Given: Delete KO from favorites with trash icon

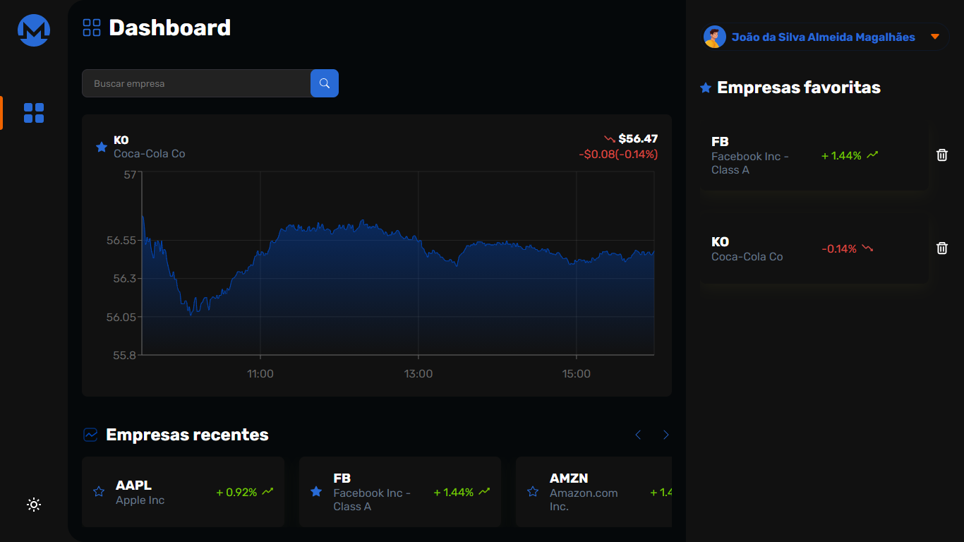Looking at the screenshot, I should (x=941, y=248).
